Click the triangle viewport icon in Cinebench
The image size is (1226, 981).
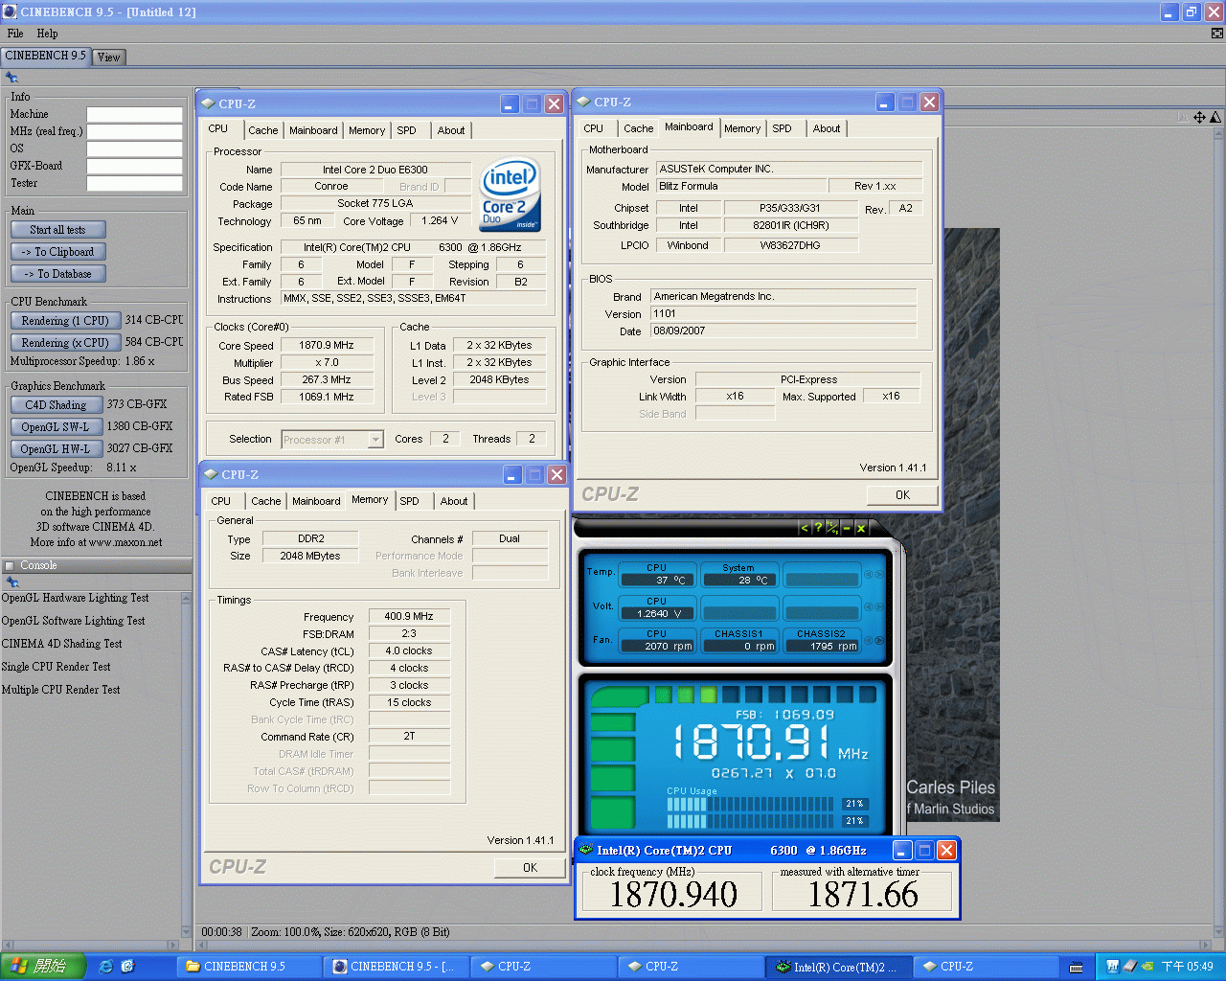pos(1215,117)
